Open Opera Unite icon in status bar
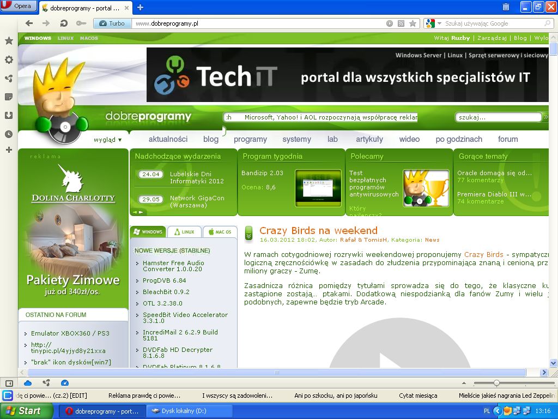This screenshot has height=419, width=558. click(x=46, y=383)
